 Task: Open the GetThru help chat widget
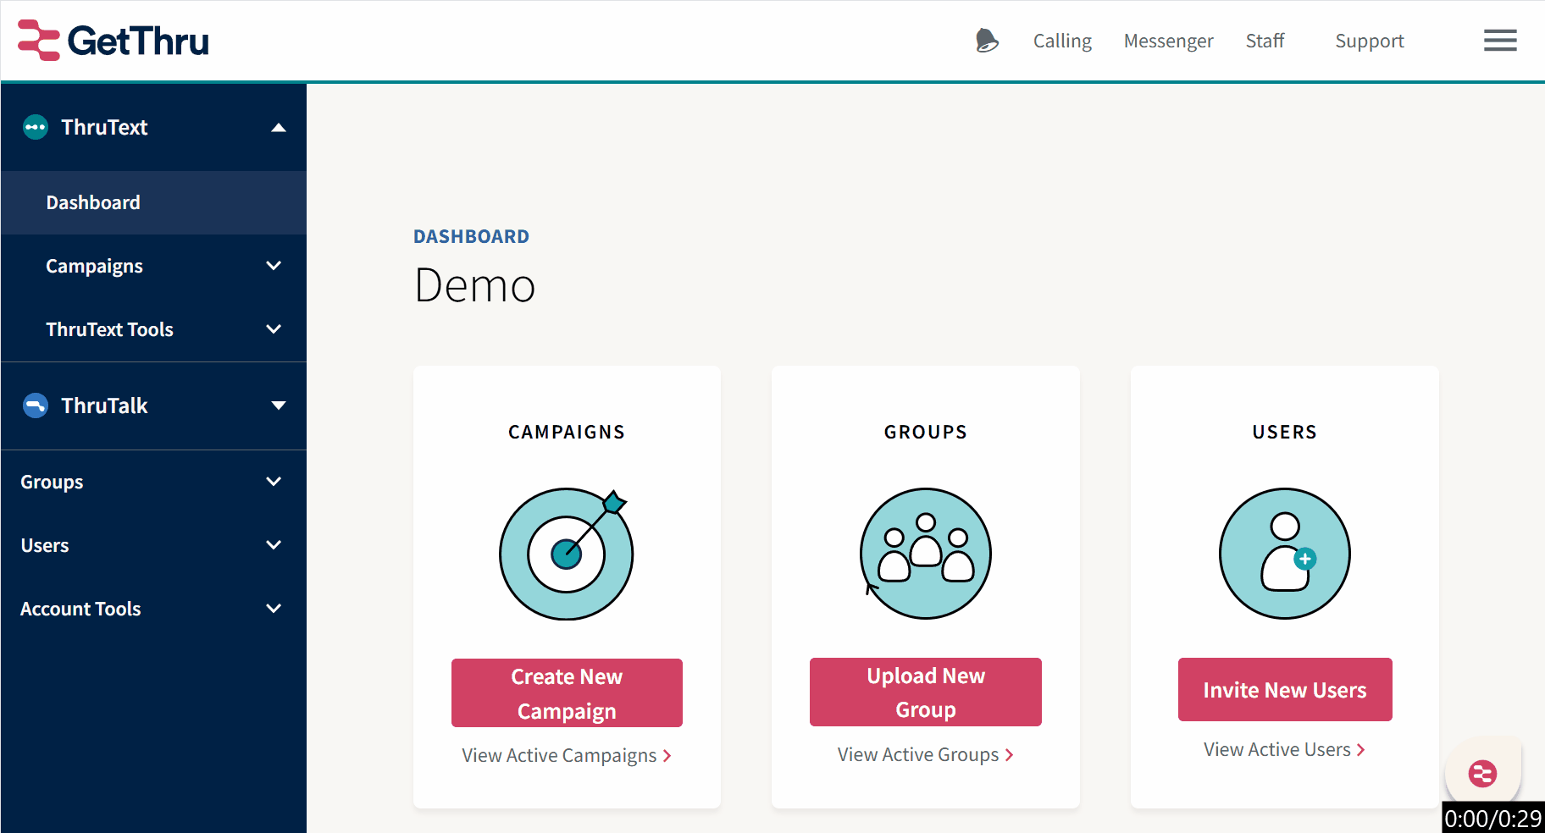(1482, 773)
